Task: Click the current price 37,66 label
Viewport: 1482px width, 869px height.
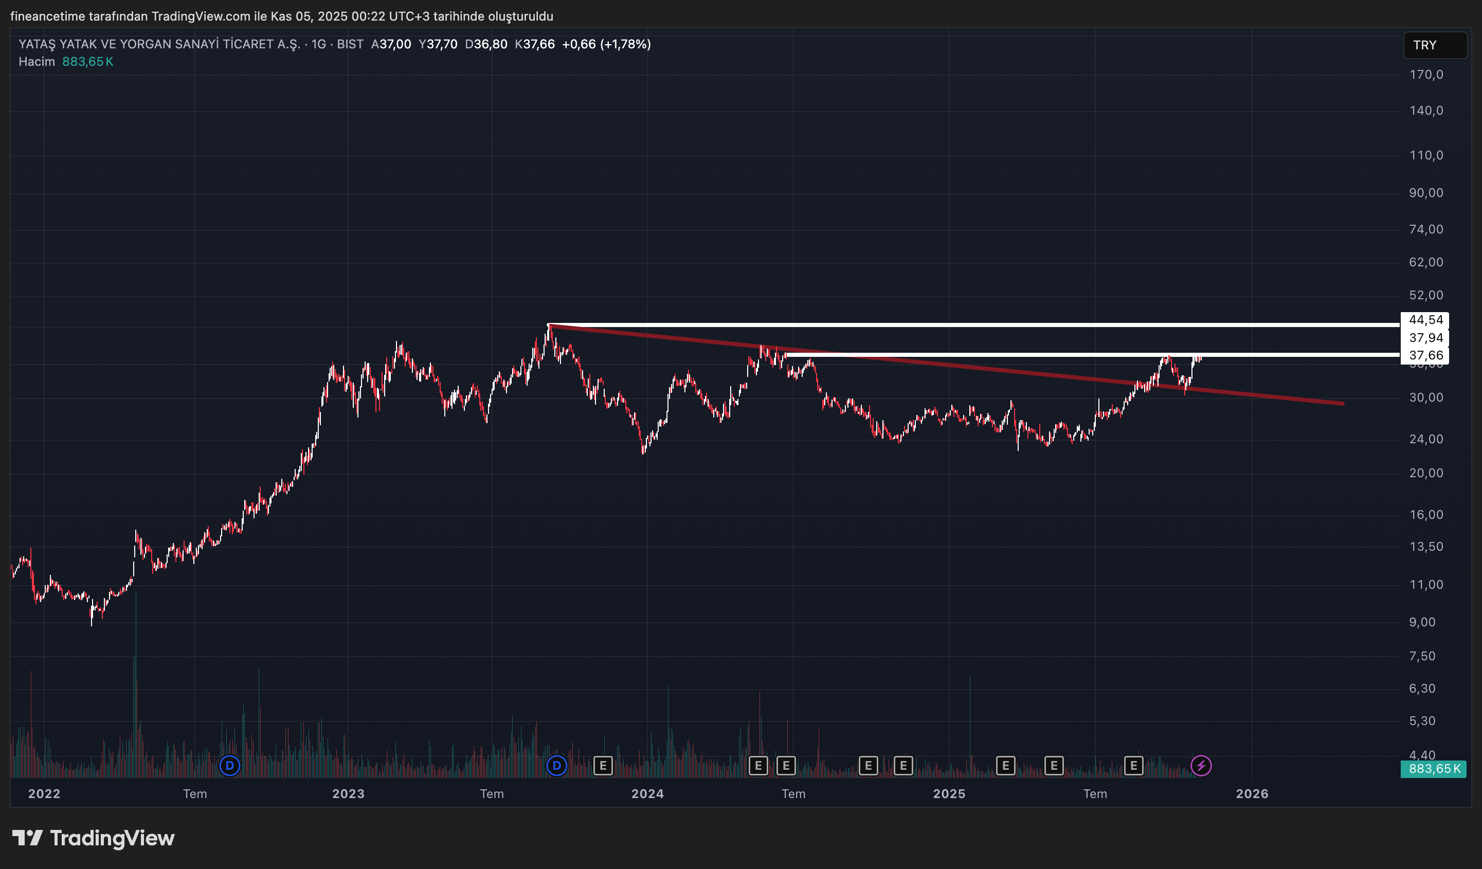Action: [x=1425, y=355]
